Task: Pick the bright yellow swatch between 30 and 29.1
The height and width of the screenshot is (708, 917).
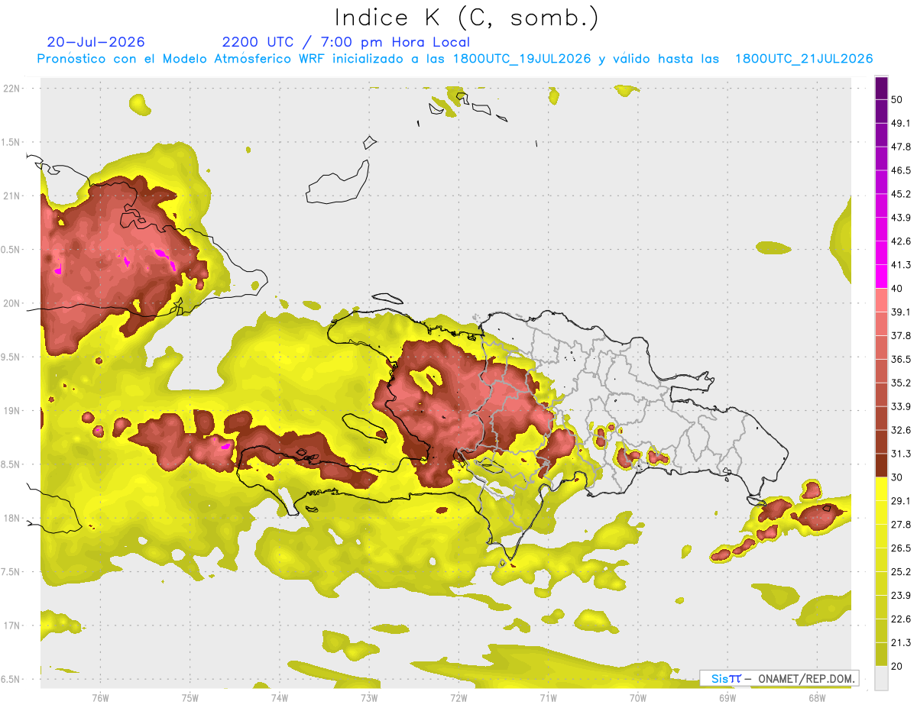Action: [881, 489]
